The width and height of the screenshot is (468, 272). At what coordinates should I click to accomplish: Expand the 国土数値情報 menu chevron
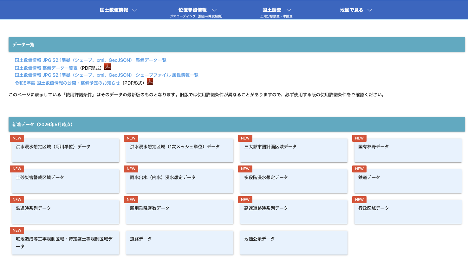point(134,10)
